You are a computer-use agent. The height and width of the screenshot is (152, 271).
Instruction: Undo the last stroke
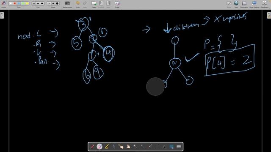pyautogui.click(x=78, y=4)
